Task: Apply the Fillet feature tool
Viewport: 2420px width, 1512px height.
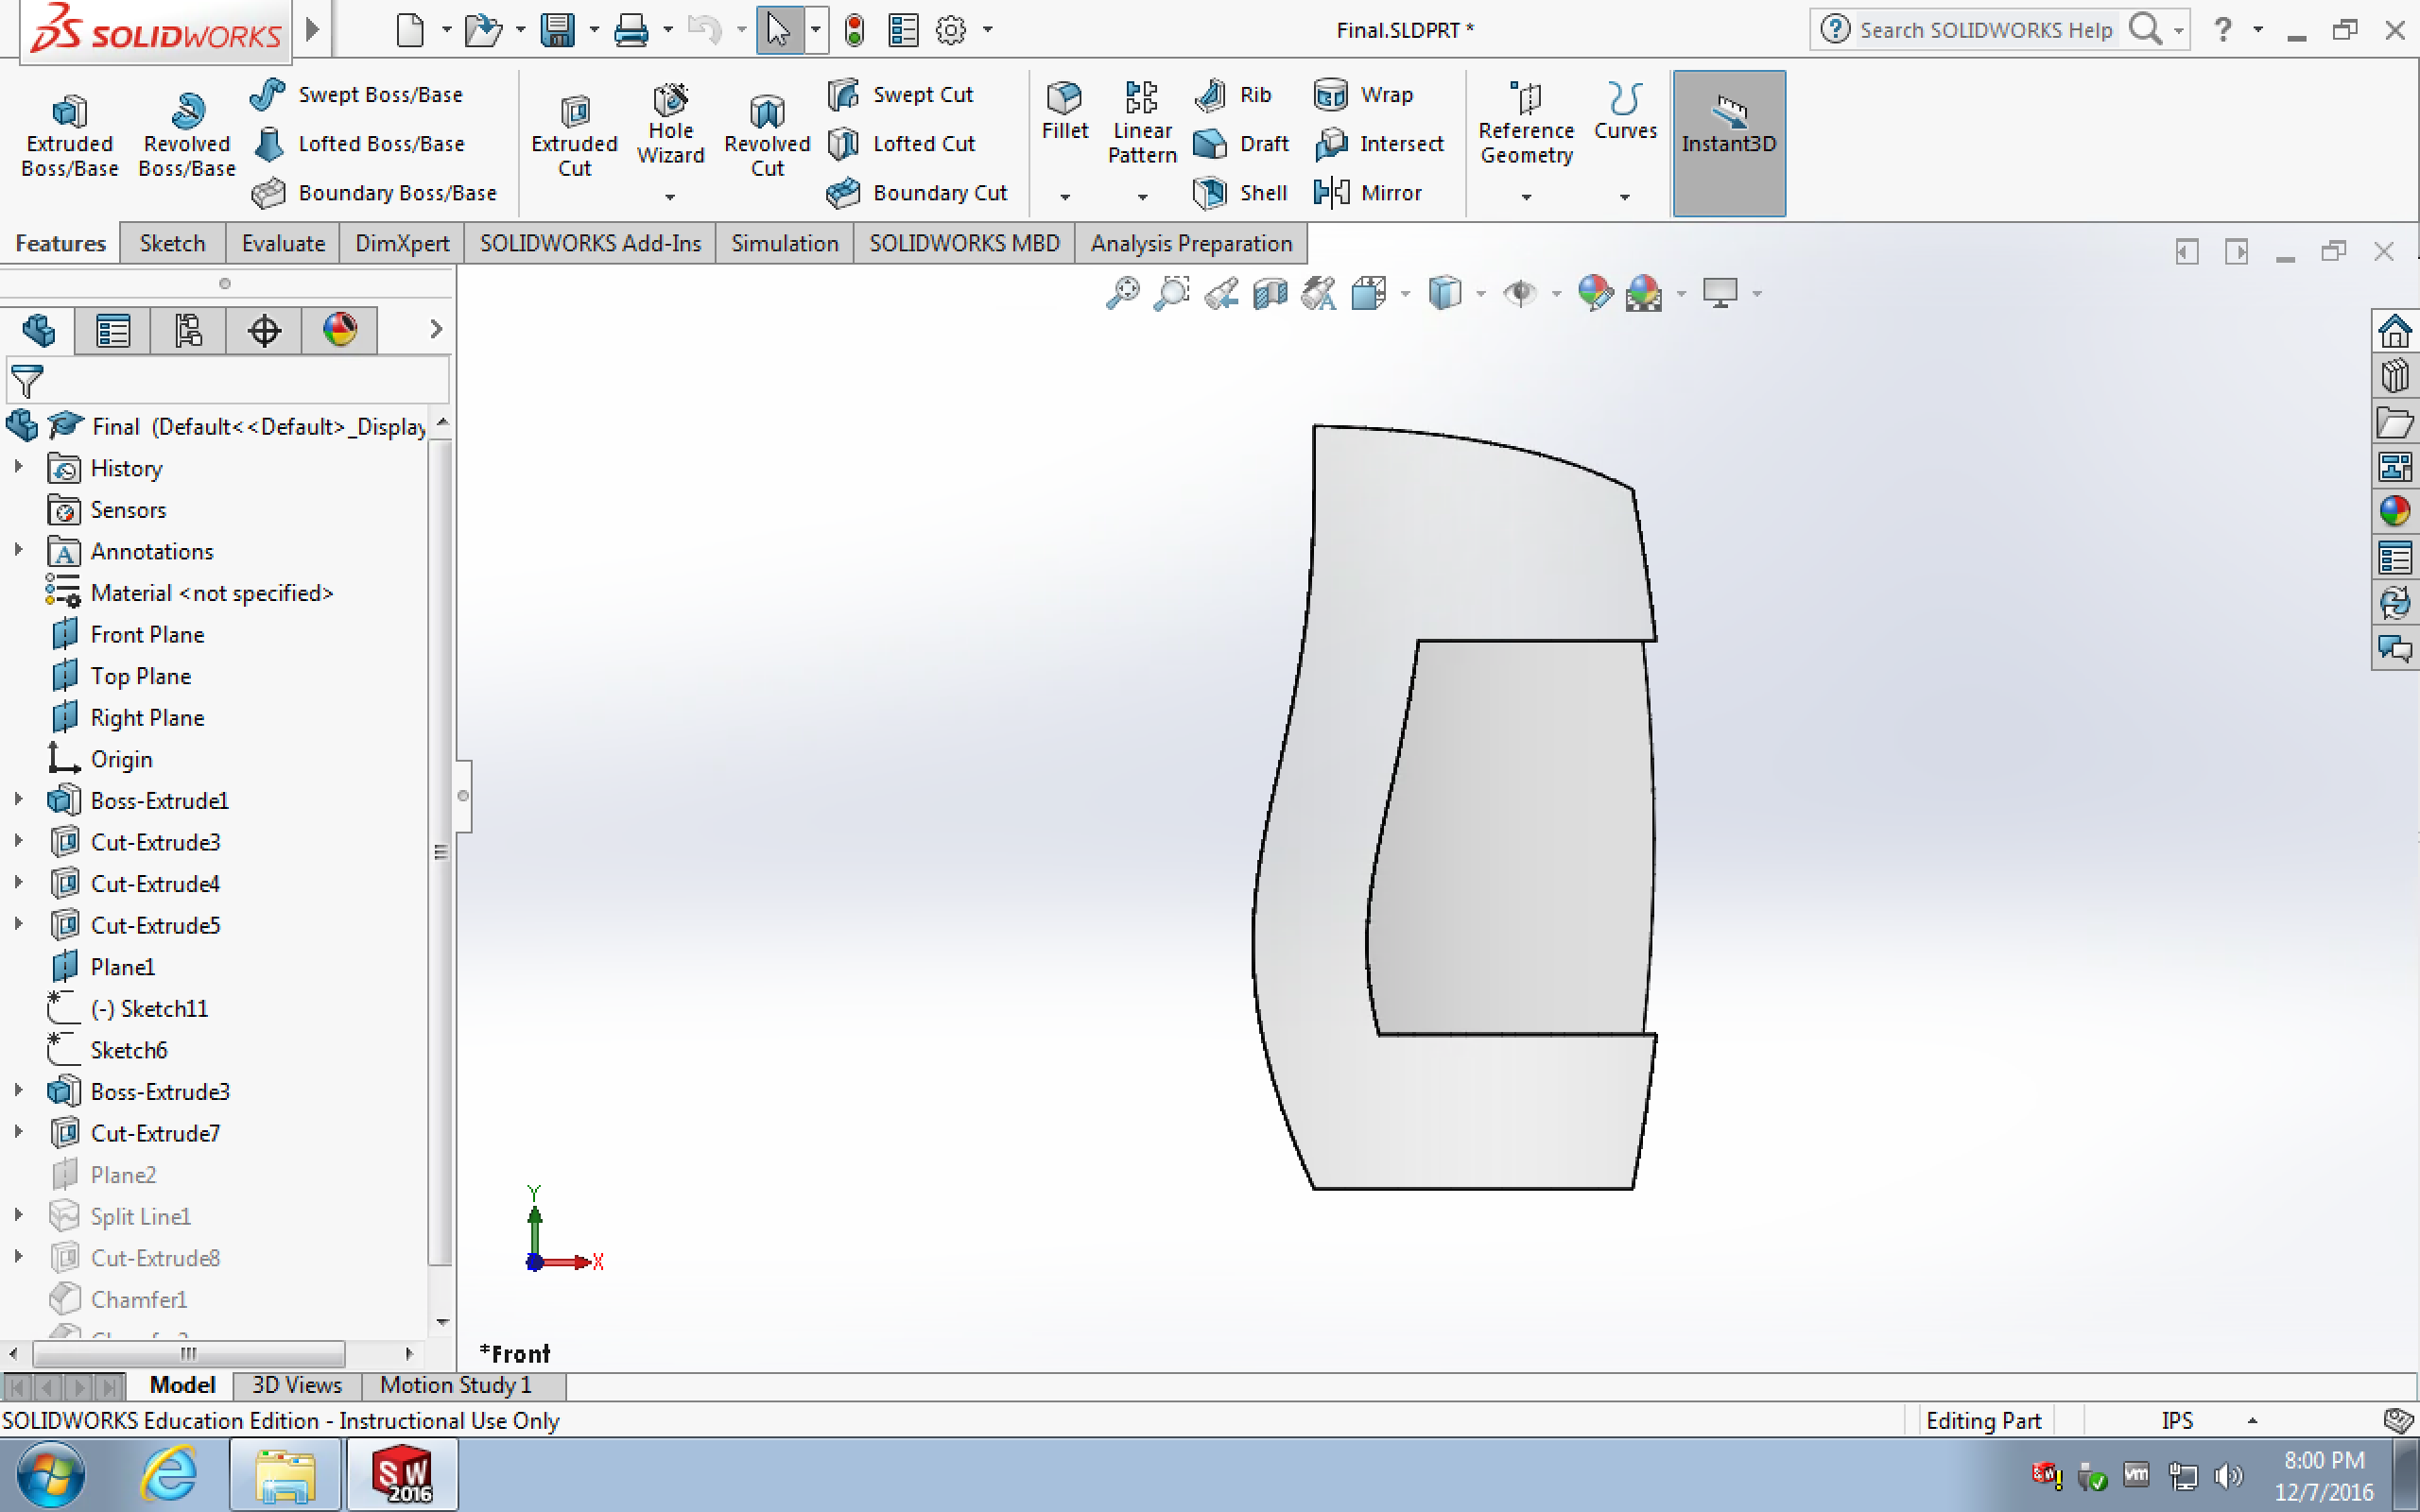Action: point(1064,111)
